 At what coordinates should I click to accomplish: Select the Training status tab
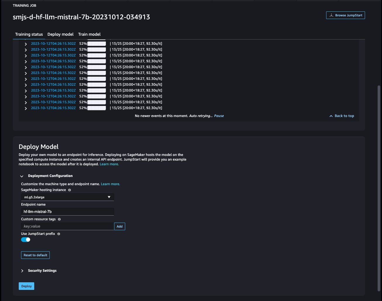coord(29,34)
